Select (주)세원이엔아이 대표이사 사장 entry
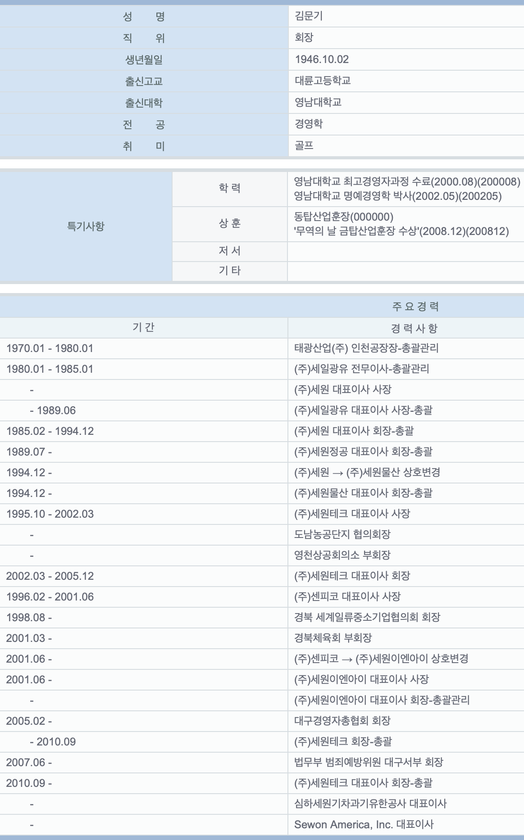The width and height of the screenshot is (524, 840). pyautogui.click(x=361, y=679)
